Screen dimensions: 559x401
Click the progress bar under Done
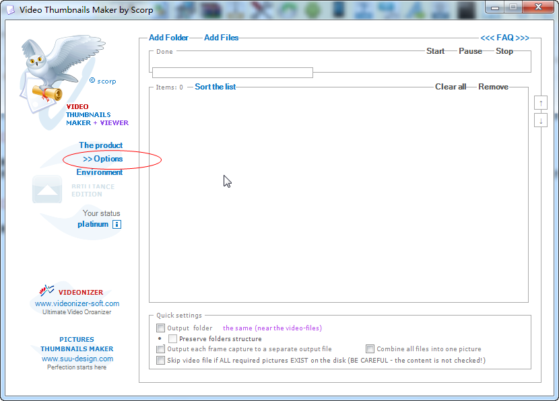tap(232, 73)
